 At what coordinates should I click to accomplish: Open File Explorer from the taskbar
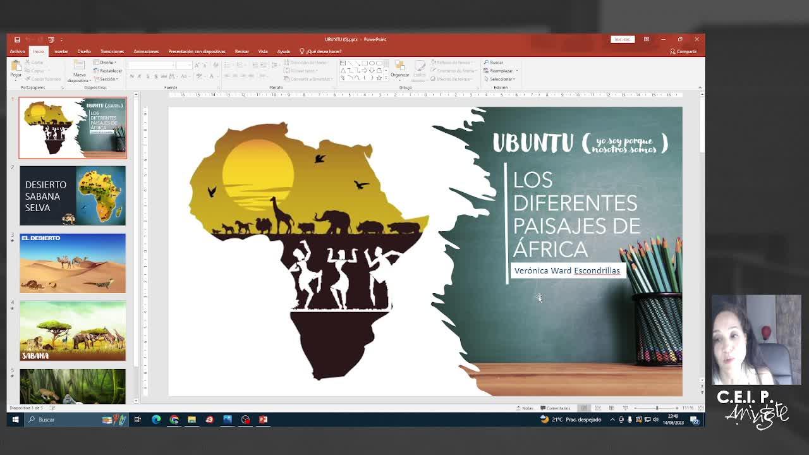[192, 420]
